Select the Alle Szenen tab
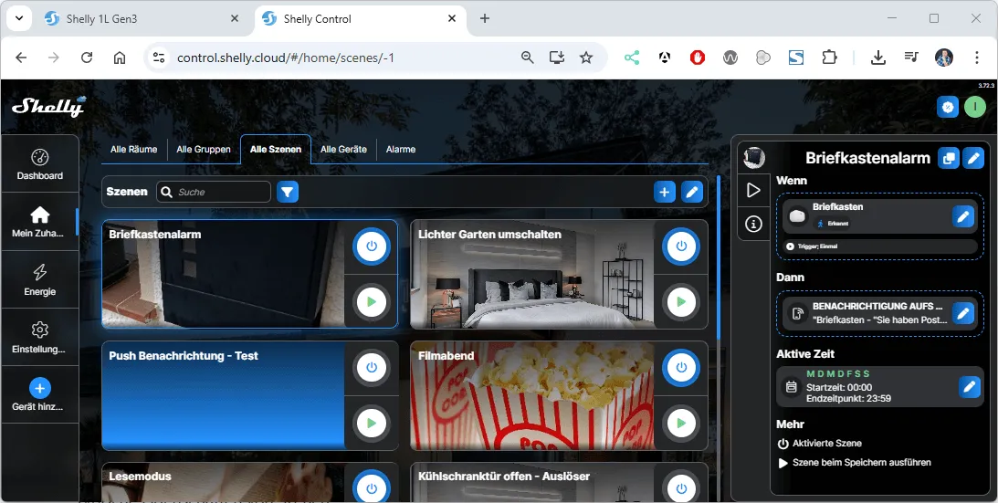 pyautogui.click(x=276, y=149)
